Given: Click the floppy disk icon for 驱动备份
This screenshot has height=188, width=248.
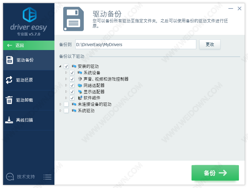Looking at the screenshot, I should pyautogui.click(x=10, y=60).
